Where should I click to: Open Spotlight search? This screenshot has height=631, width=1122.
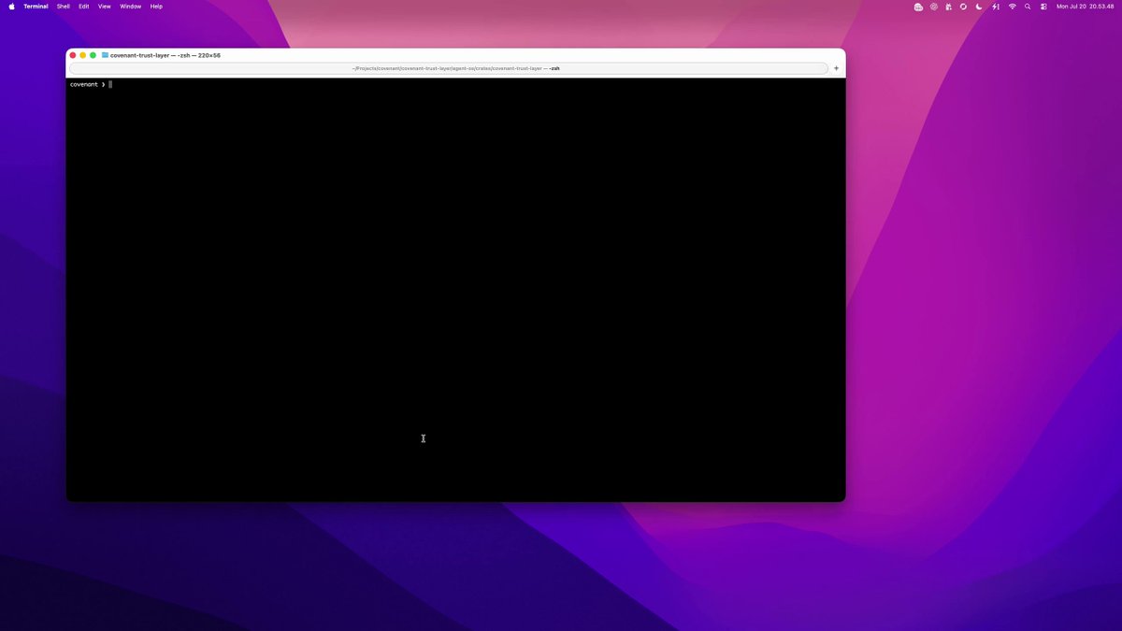(x=1028, y=7)
